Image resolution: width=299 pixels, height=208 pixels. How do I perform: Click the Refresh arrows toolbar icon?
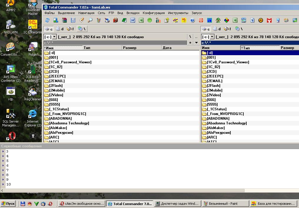point(47,20)
